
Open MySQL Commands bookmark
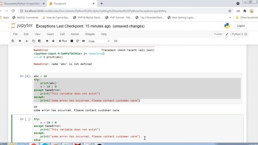coord(25,18)
